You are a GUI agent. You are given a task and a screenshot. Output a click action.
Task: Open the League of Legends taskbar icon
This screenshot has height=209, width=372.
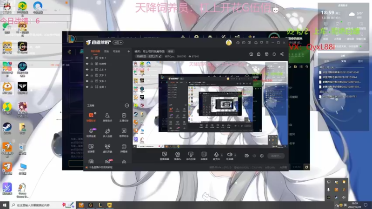click(x=100, y=205)
